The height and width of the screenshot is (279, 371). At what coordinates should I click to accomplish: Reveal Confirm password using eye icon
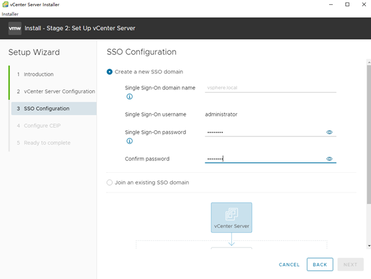[x=329, y=159]
